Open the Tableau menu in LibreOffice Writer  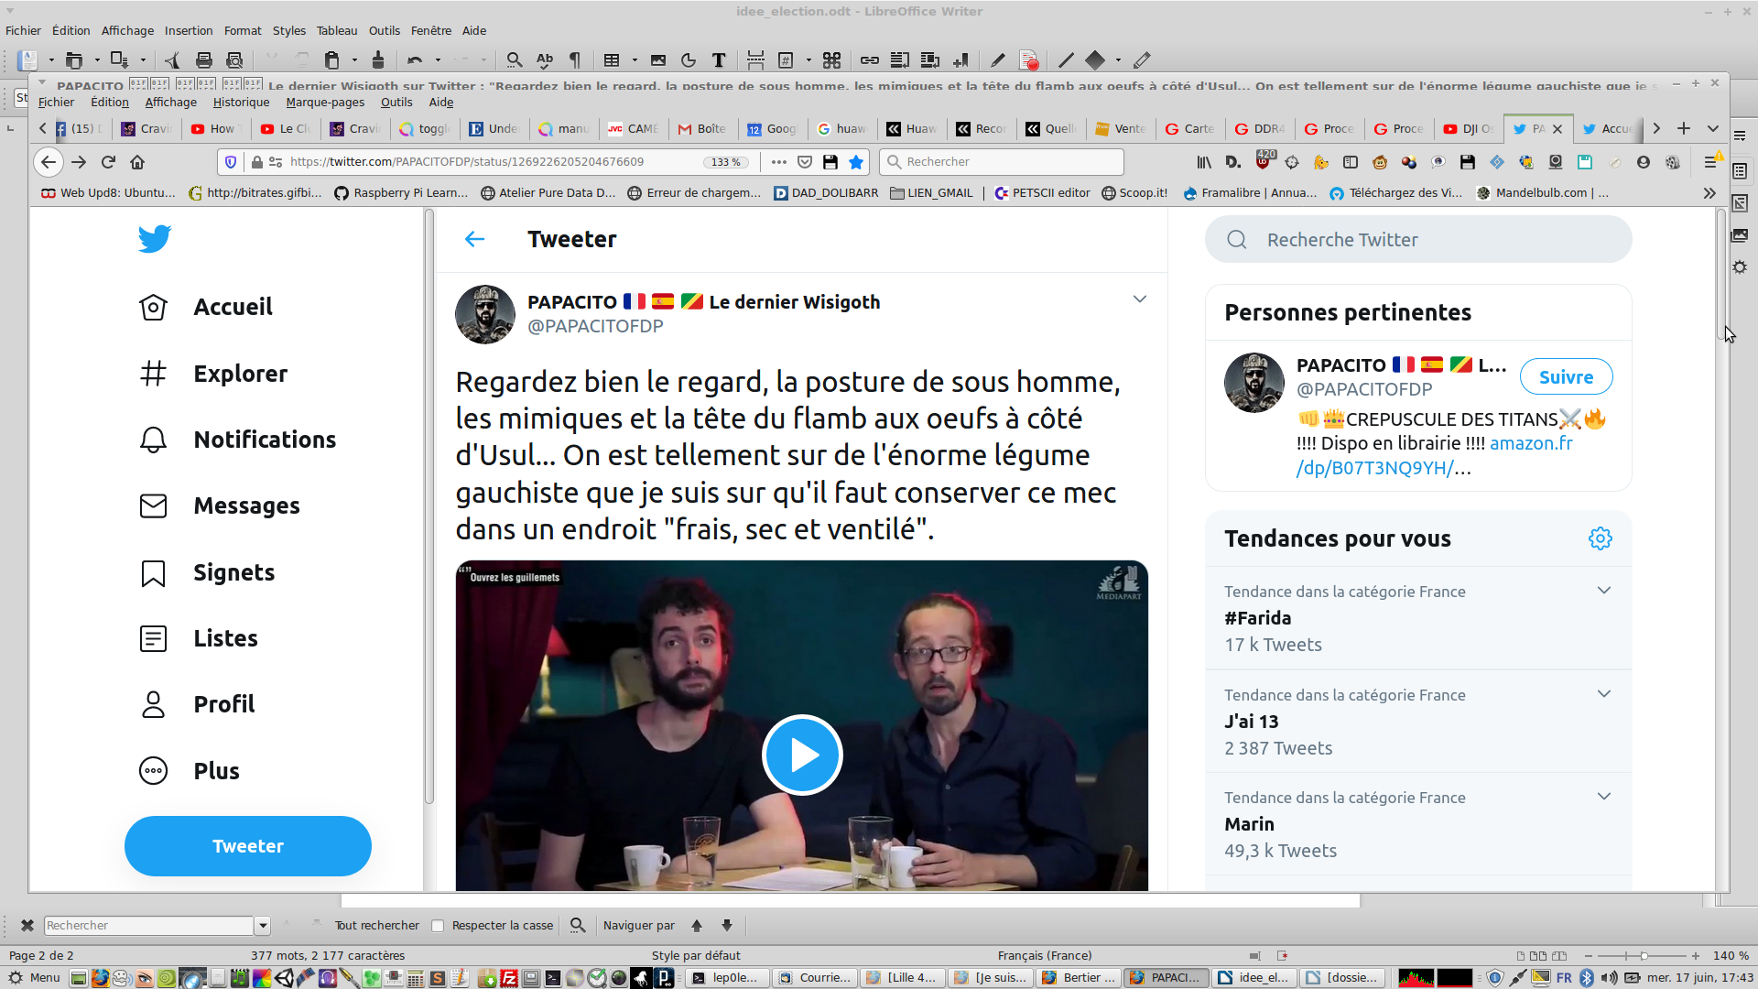pos(336,30)
